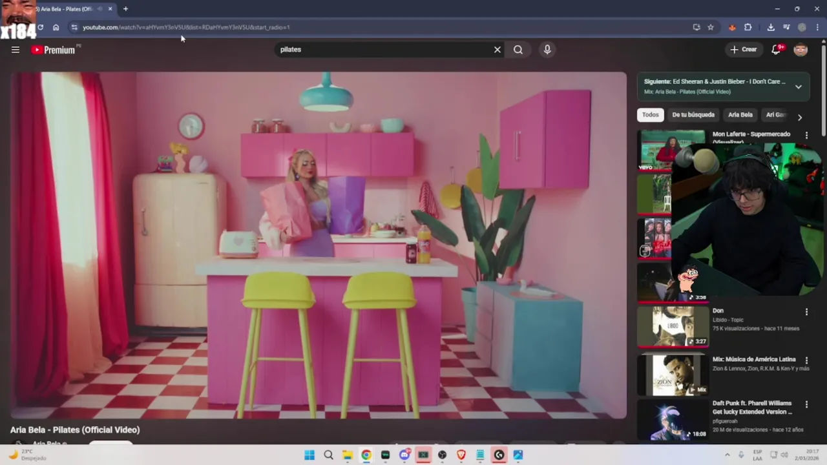Open the YouTube hamburger guide menu
Screen dimensions: 827x465
click(x=16, y=50)
